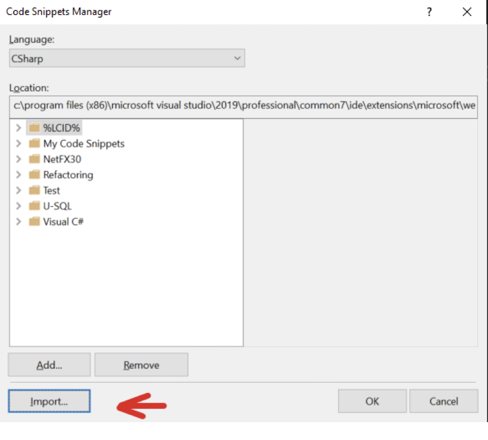This screenshot has width=488, height=440.
Task: Click the Refactoring folder icon
Action: (x=34, y=174)
